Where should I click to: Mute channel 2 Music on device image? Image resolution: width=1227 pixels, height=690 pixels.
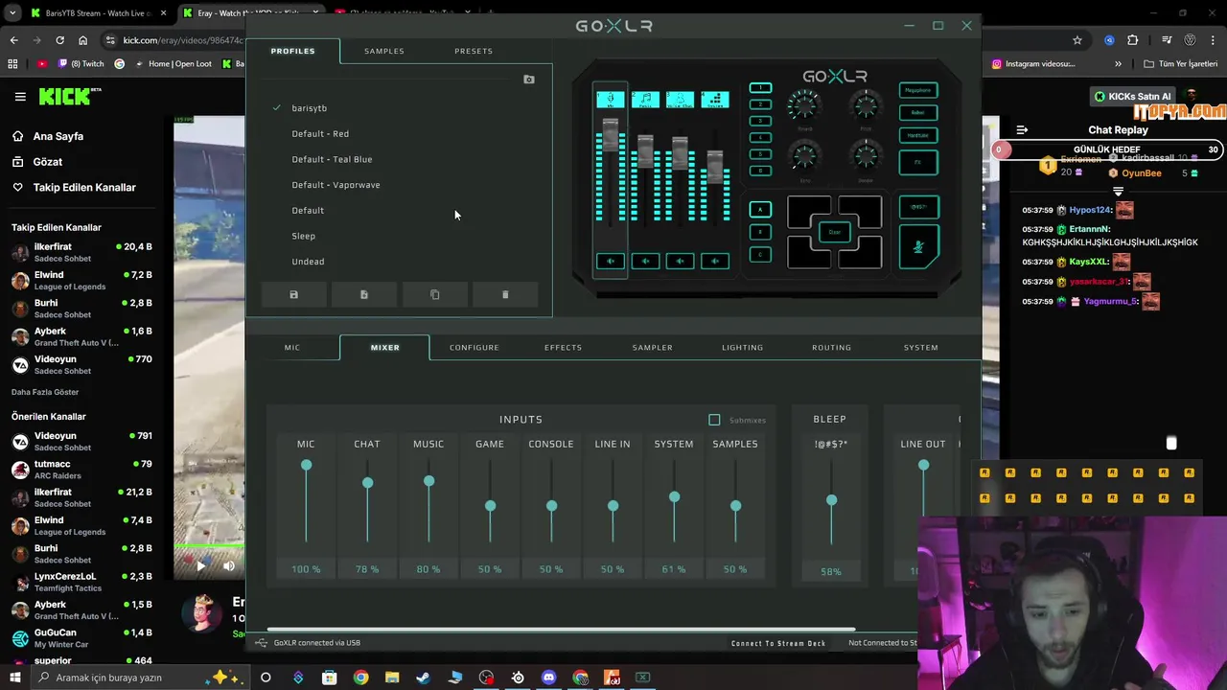(645, 261)
